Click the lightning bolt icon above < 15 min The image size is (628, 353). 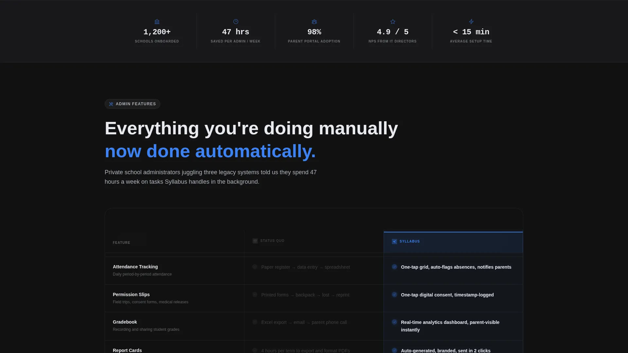(471, 22)
